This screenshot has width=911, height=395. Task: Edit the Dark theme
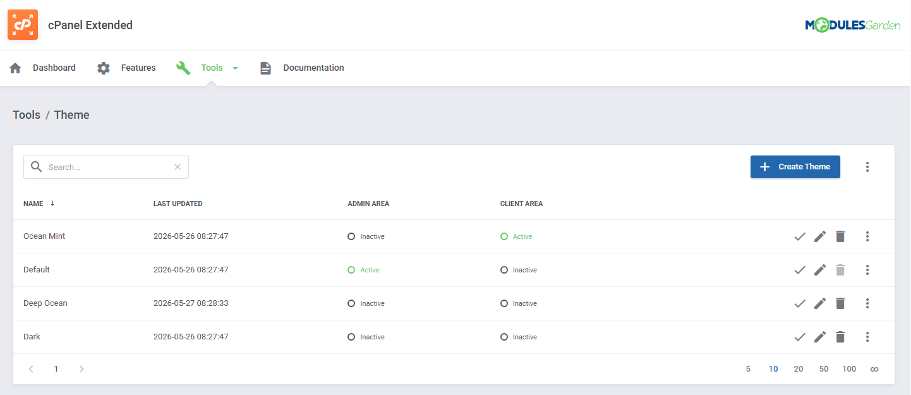click(820, 337)
